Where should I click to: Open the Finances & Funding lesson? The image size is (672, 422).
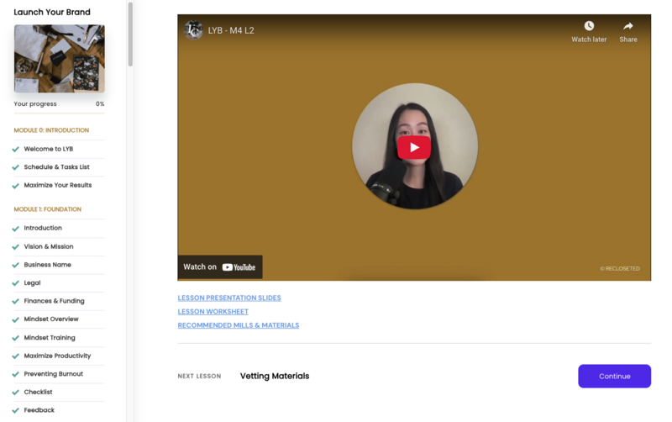(54, 301)
